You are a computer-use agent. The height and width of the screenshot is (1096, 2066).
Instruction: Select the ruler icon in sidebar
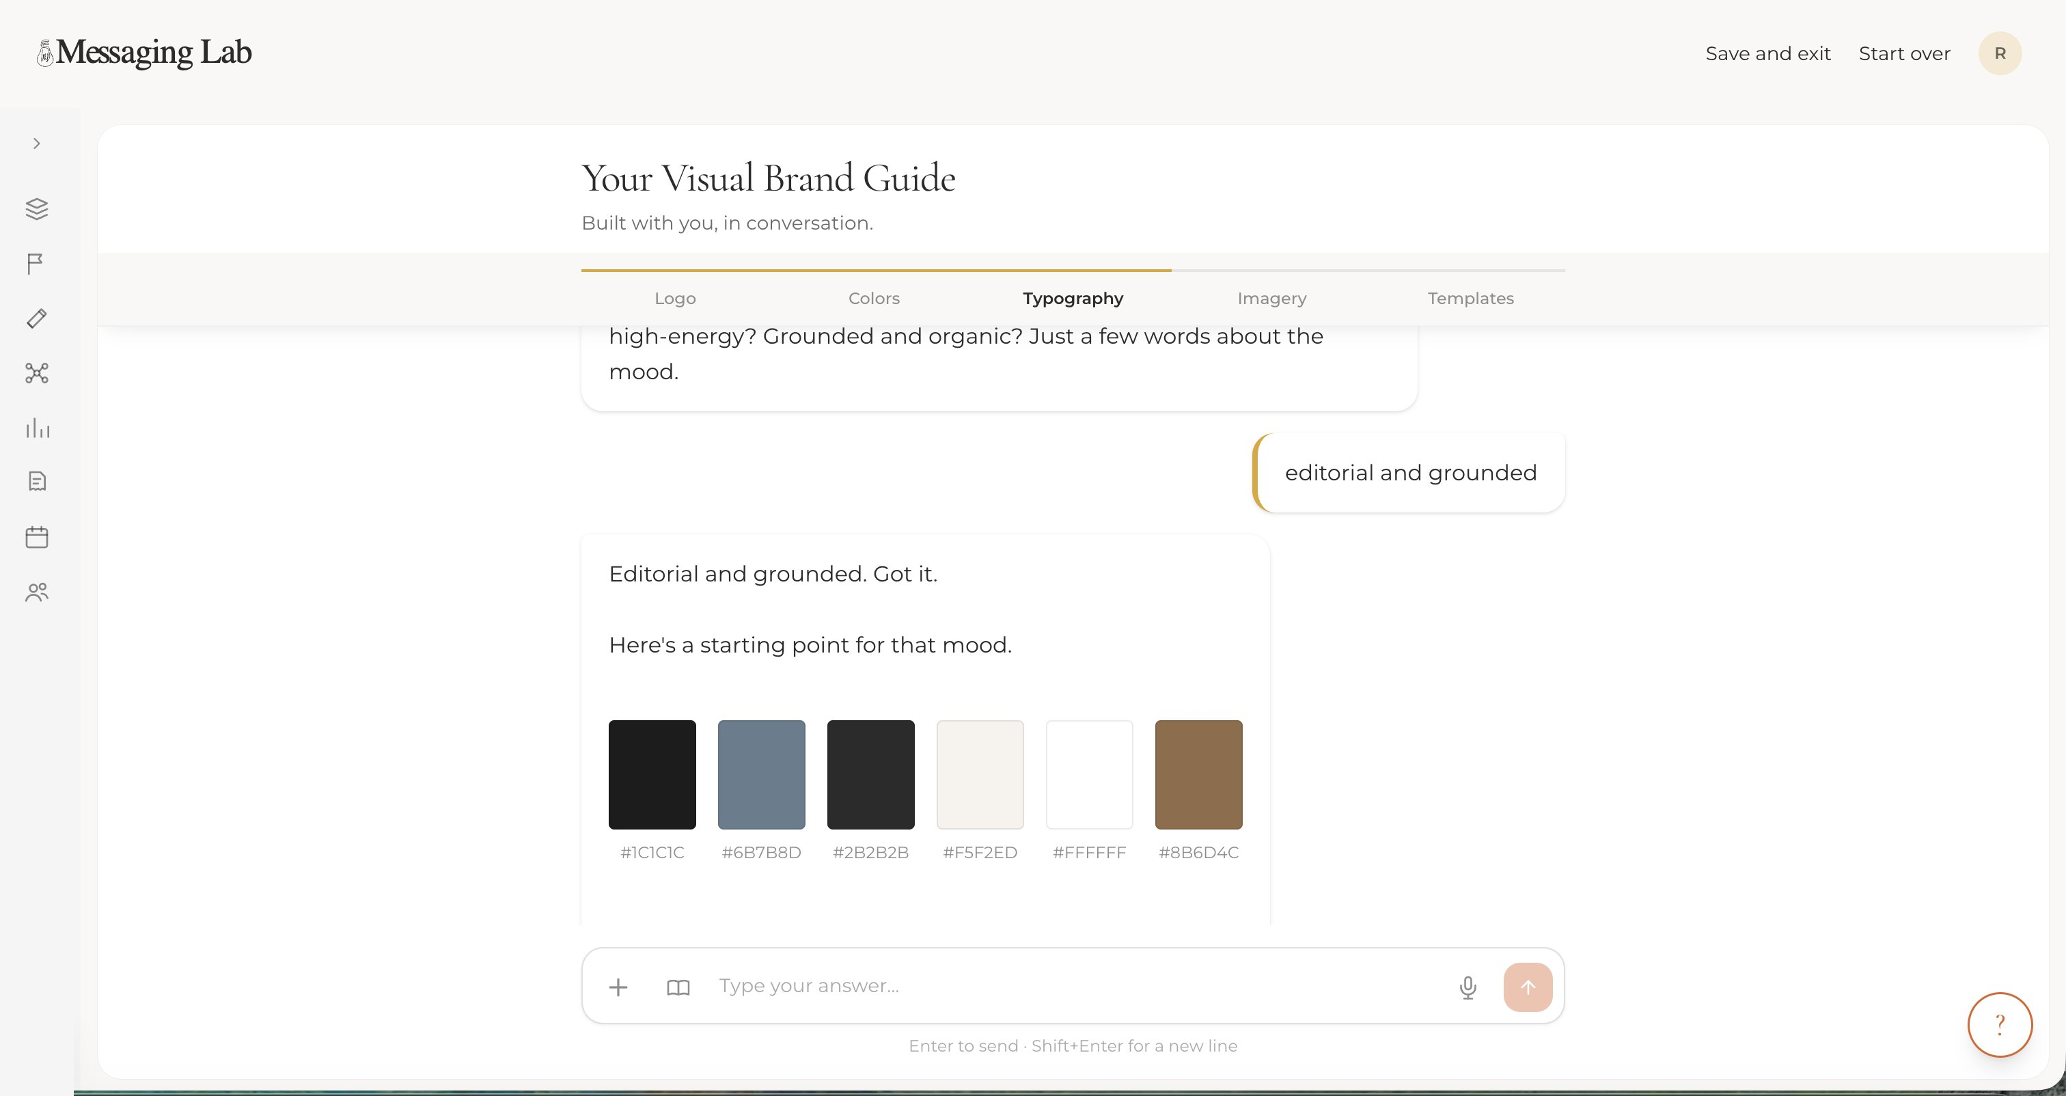click(x=37, y=318)
